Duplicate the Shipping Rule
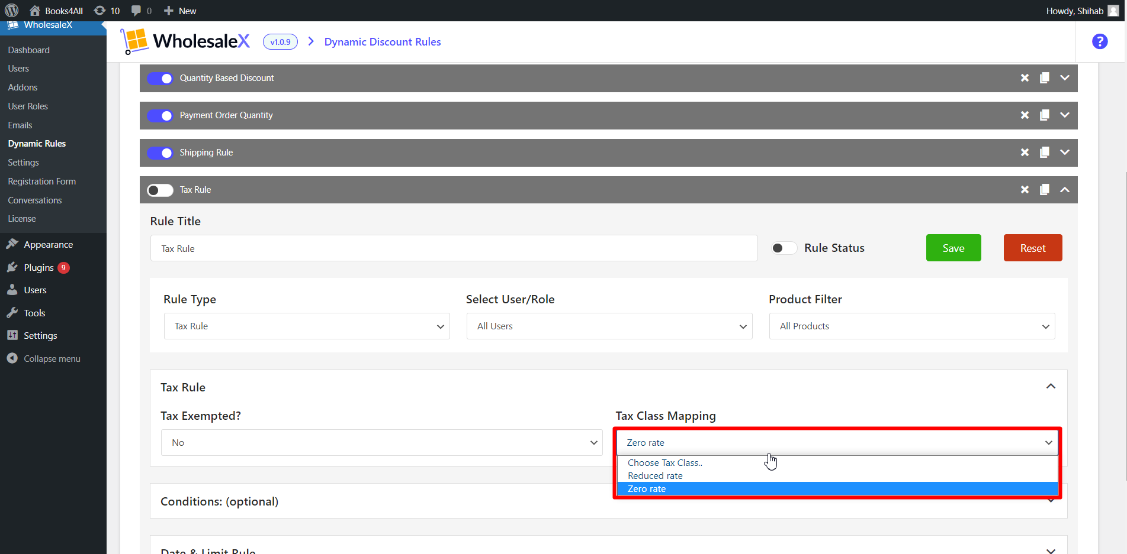The width and height of the screenshot is (1127, 554). [x=1045, y=153]
